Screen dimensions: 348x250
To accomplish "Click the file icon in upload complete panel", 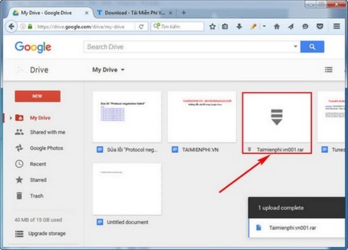I will pos(259,228).
